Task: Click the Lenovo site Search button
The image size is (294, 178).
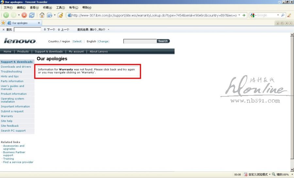Action: pos(163,41)
